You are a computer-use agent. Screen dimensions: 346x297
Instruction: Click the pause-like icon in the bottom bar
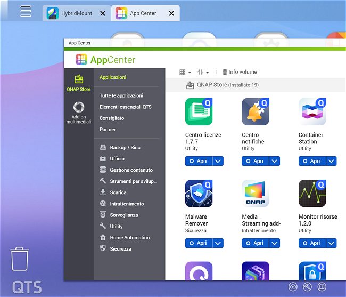(322, 287)
